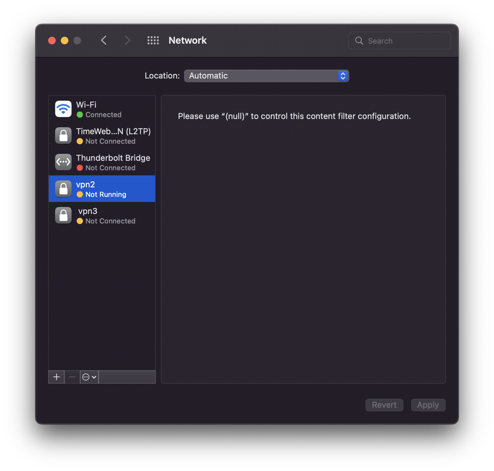Click the TimeWeb L2TP lock icon

point(63,135)
